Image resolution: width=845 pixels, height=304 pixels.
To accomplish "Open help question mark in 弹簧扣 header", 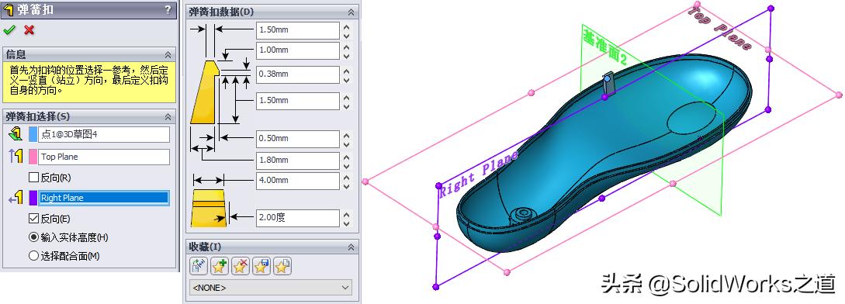I will tap(168, 9).
